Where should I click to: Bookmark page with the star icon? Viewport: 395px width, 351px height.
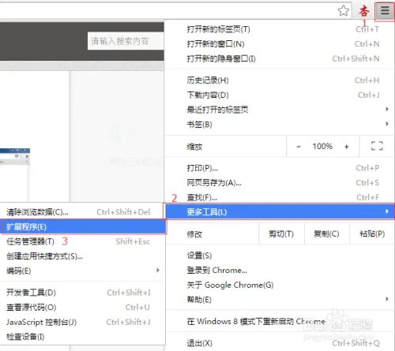click(344, 11)
